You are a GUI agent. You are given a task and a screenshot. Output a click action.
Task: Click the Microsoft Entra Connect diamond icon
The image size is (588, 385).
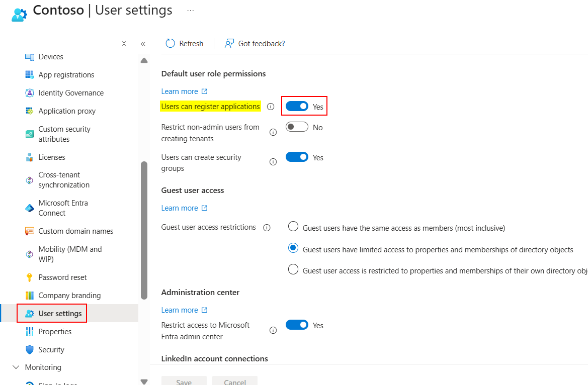[29, 208]
